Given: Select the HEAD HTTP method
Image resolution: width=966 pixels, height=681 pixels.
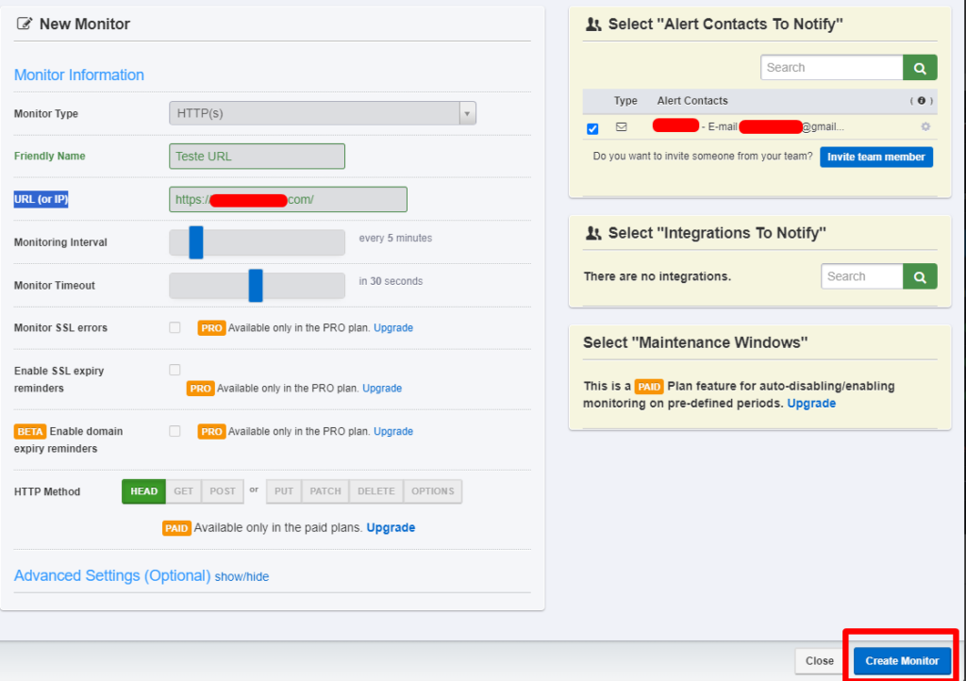Looking at the screenshot, I should click(x=143, y=491).
